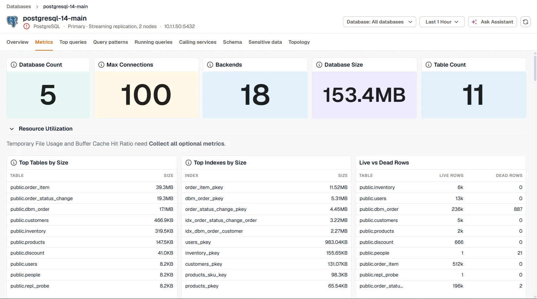Click the truncated public.order_statu… row
This screenshot has width=537, height=299.
(x=441, y=286)
